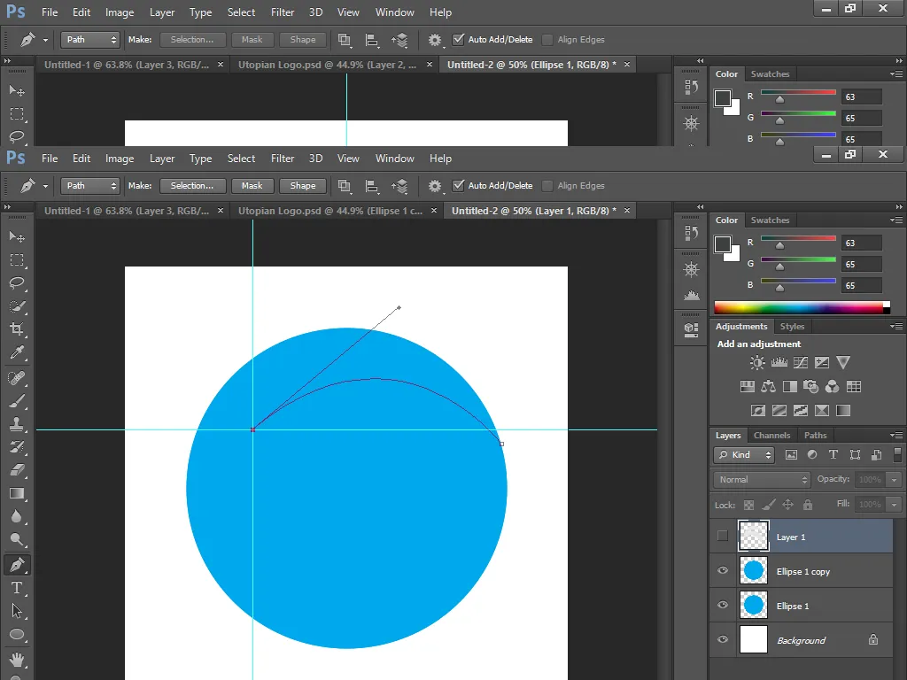Select the Ellipse shape tool
Image resolution: width=907 pixels, height=680 pixels.
[17, 635]
